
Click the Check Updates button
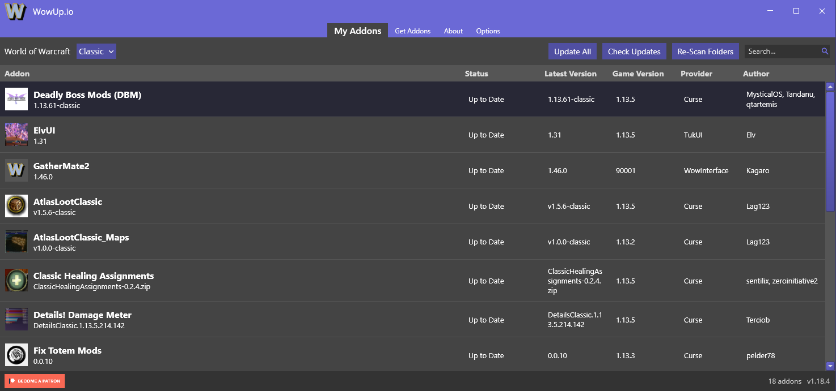pos(634,51)
